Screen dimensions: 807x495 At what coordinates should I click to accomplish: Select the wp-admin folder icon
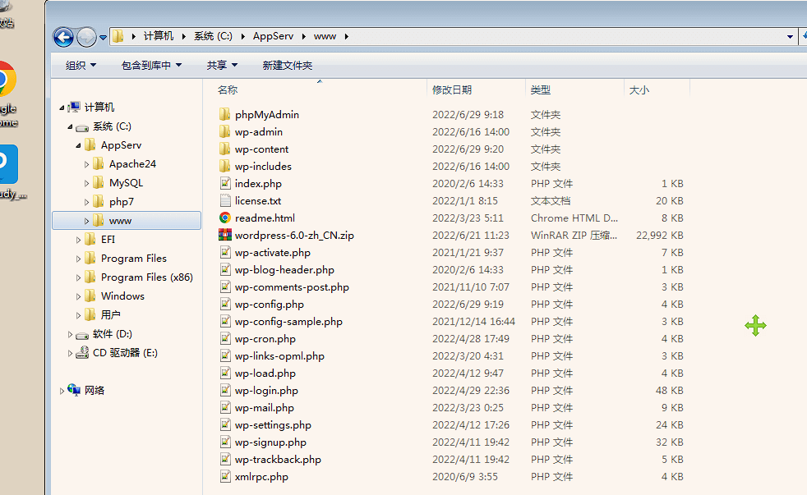pos(225,131)
